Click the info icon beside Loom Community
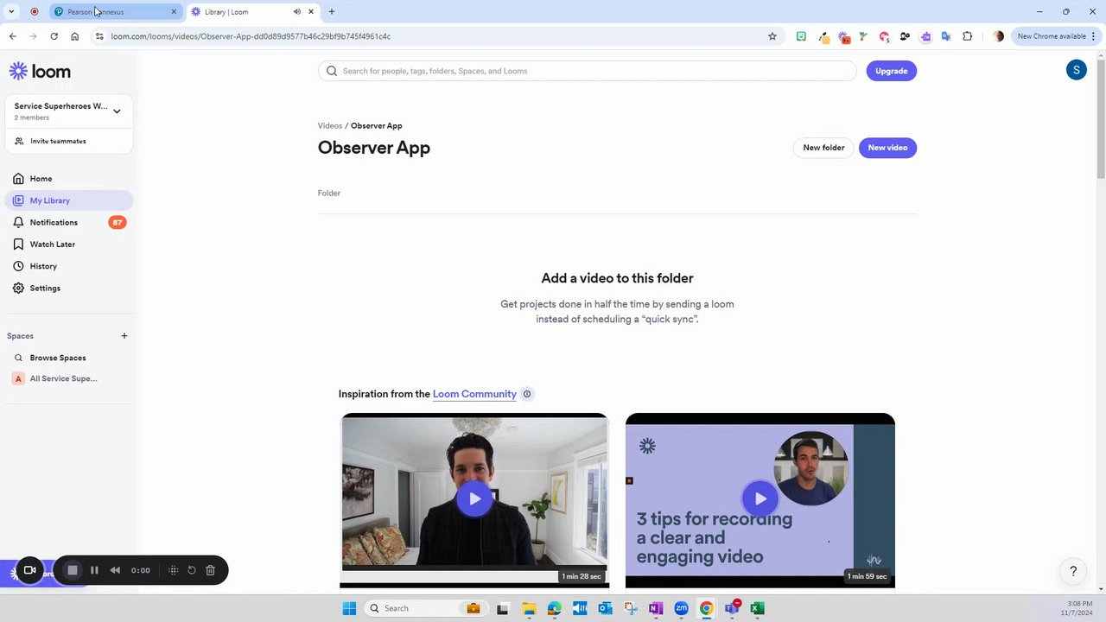The width and height of the screenshot is (1106, 622). 527,394
